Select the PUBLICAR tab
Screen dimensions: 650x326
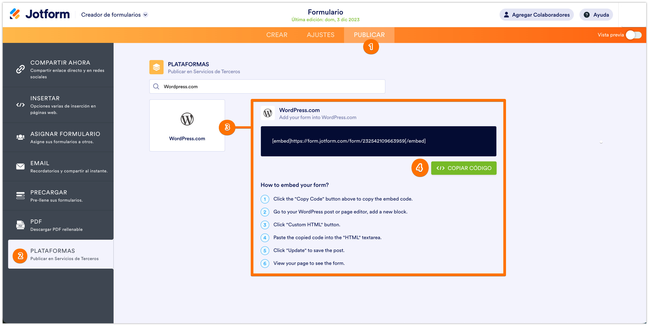click(369, 35)
